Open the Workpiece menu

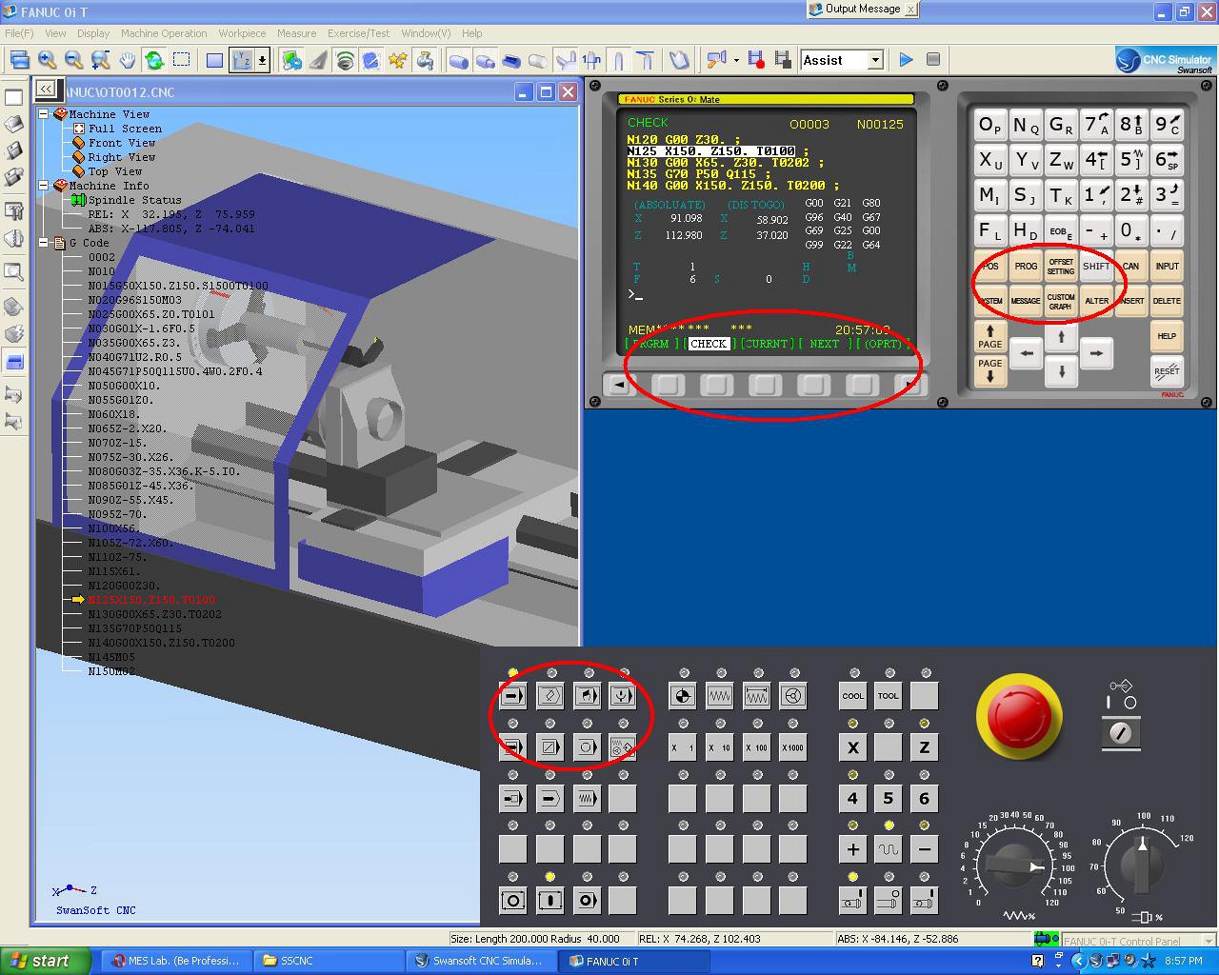(242, 33)
